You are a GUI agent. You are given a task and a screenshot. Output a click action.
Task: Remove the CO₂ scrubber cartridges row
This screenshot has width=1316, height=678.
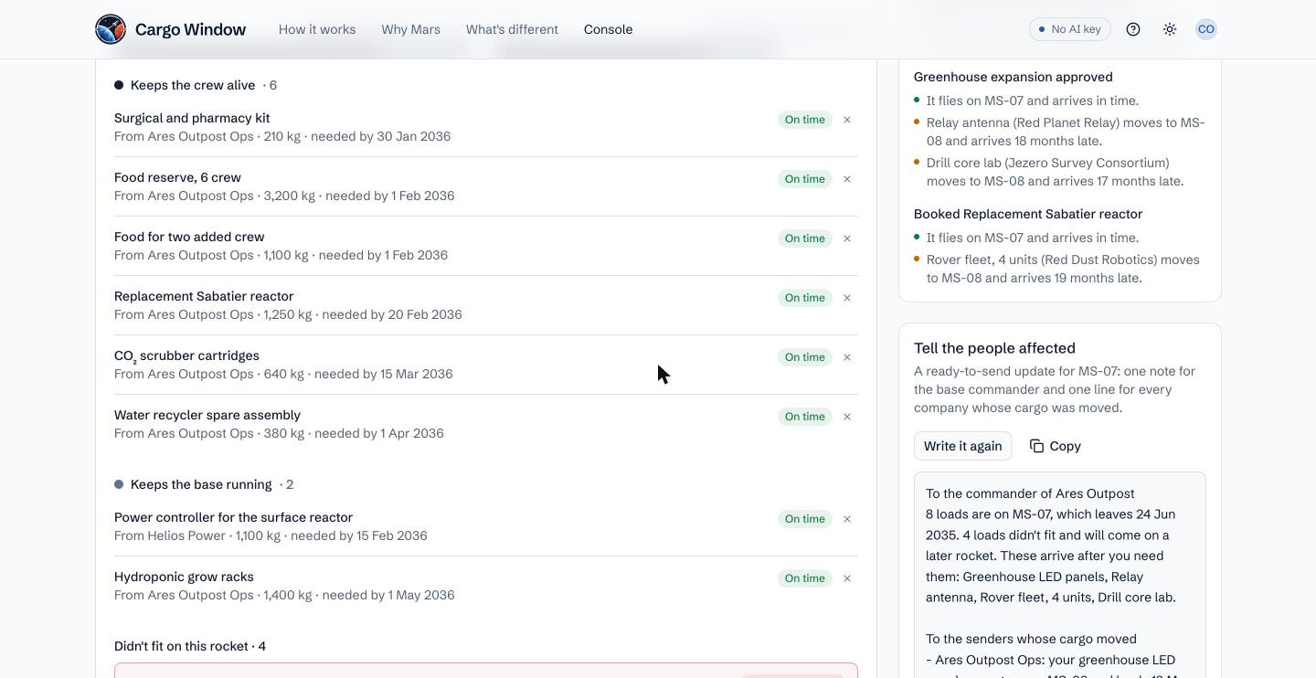click(847, 357)
